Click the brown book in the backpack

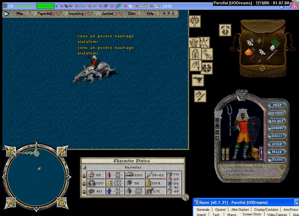pos(259,41)
